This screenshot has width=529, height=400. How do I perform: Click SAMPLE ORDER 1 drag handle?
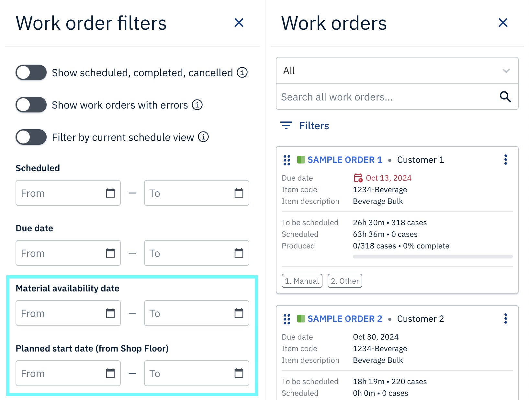pyautogui.click(x=287, y=160)
